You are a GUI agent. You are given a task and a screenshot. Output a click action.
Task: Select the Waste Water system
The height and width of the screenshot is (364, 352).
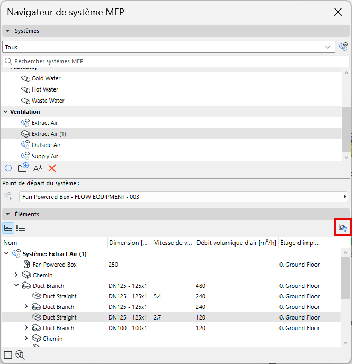[48, 101]
